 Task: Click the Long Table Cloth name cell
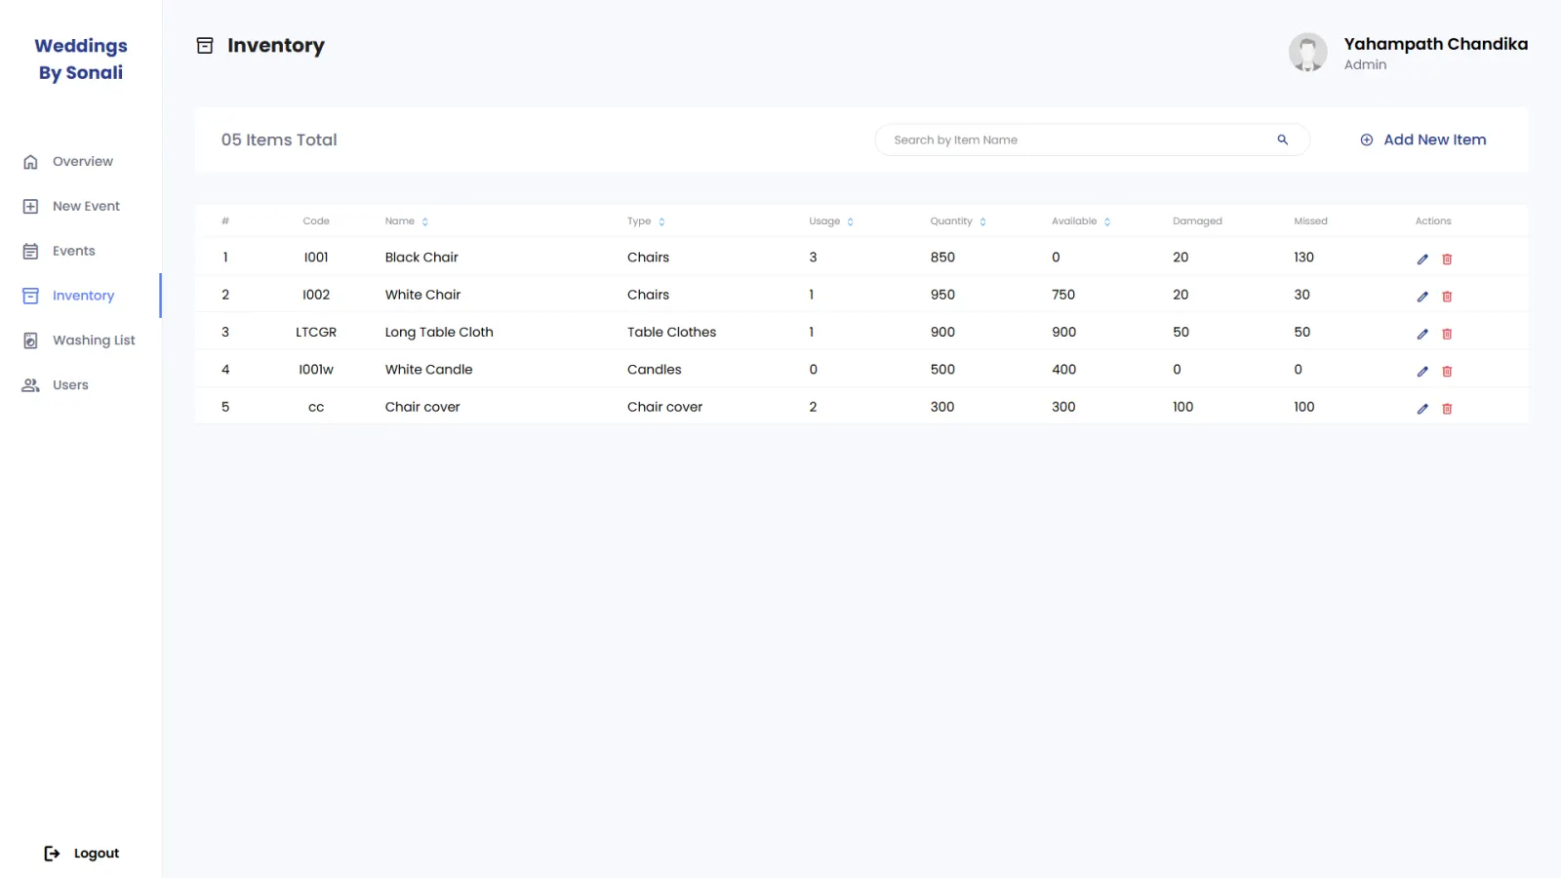[439, 333]
